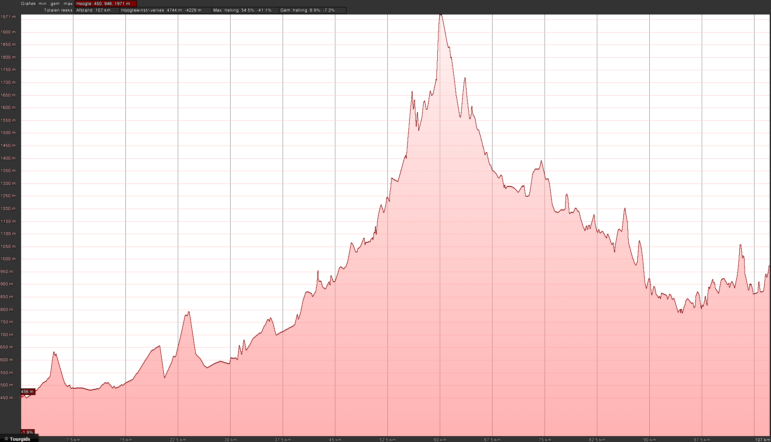Select the Gem. helling 6.9% field
Image resolution: width=771 pixels, height=442 pixels.
[x=312, y=10]
